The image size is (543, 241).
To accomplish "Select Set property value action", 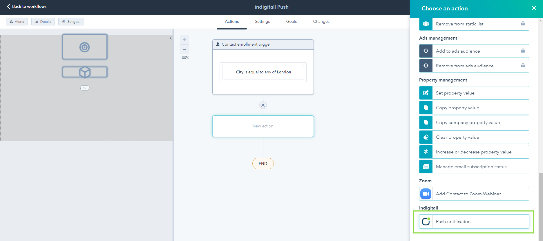I will tap(474, 93).
